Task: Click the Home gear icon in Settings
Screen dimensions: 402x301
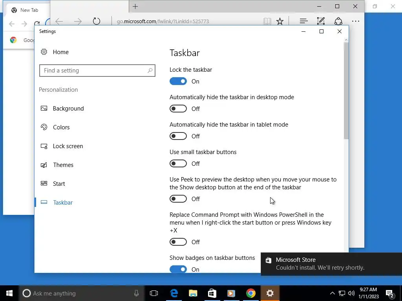Action: click(x=44, y=52)
